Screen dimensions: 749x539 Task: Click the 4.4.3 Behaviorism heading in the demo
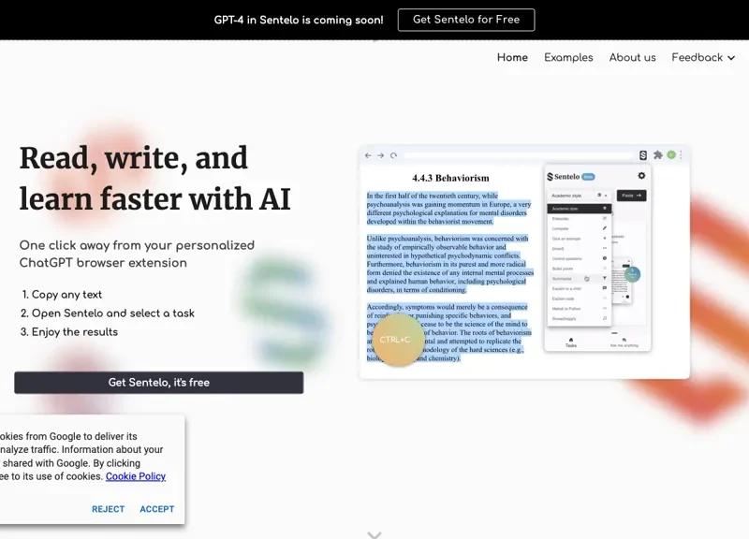tap(450, 178)
